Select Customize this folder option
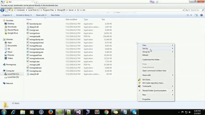Screen dimensions: 205x115 (156, 60)
